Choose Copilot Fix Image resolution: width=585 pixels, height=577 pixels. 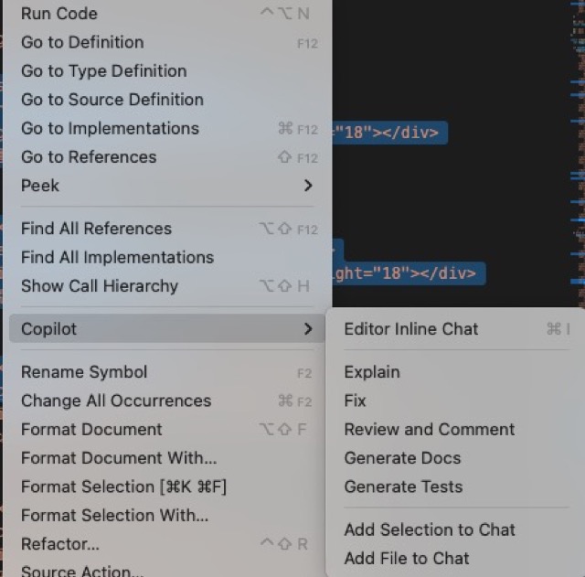coord(457,401)
